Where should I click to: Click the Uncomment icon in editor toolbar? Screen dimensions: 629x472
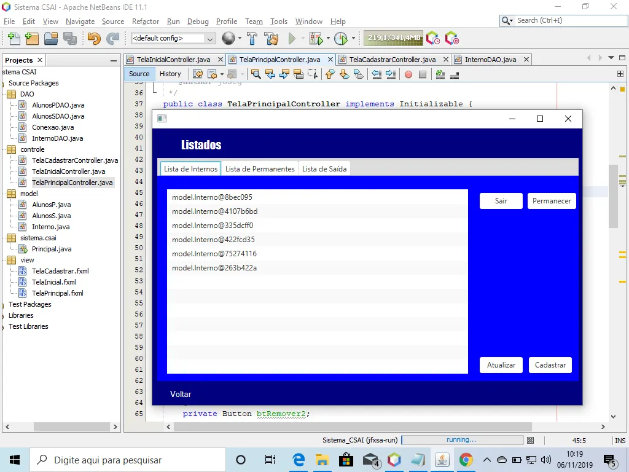[x=455, y=74]
